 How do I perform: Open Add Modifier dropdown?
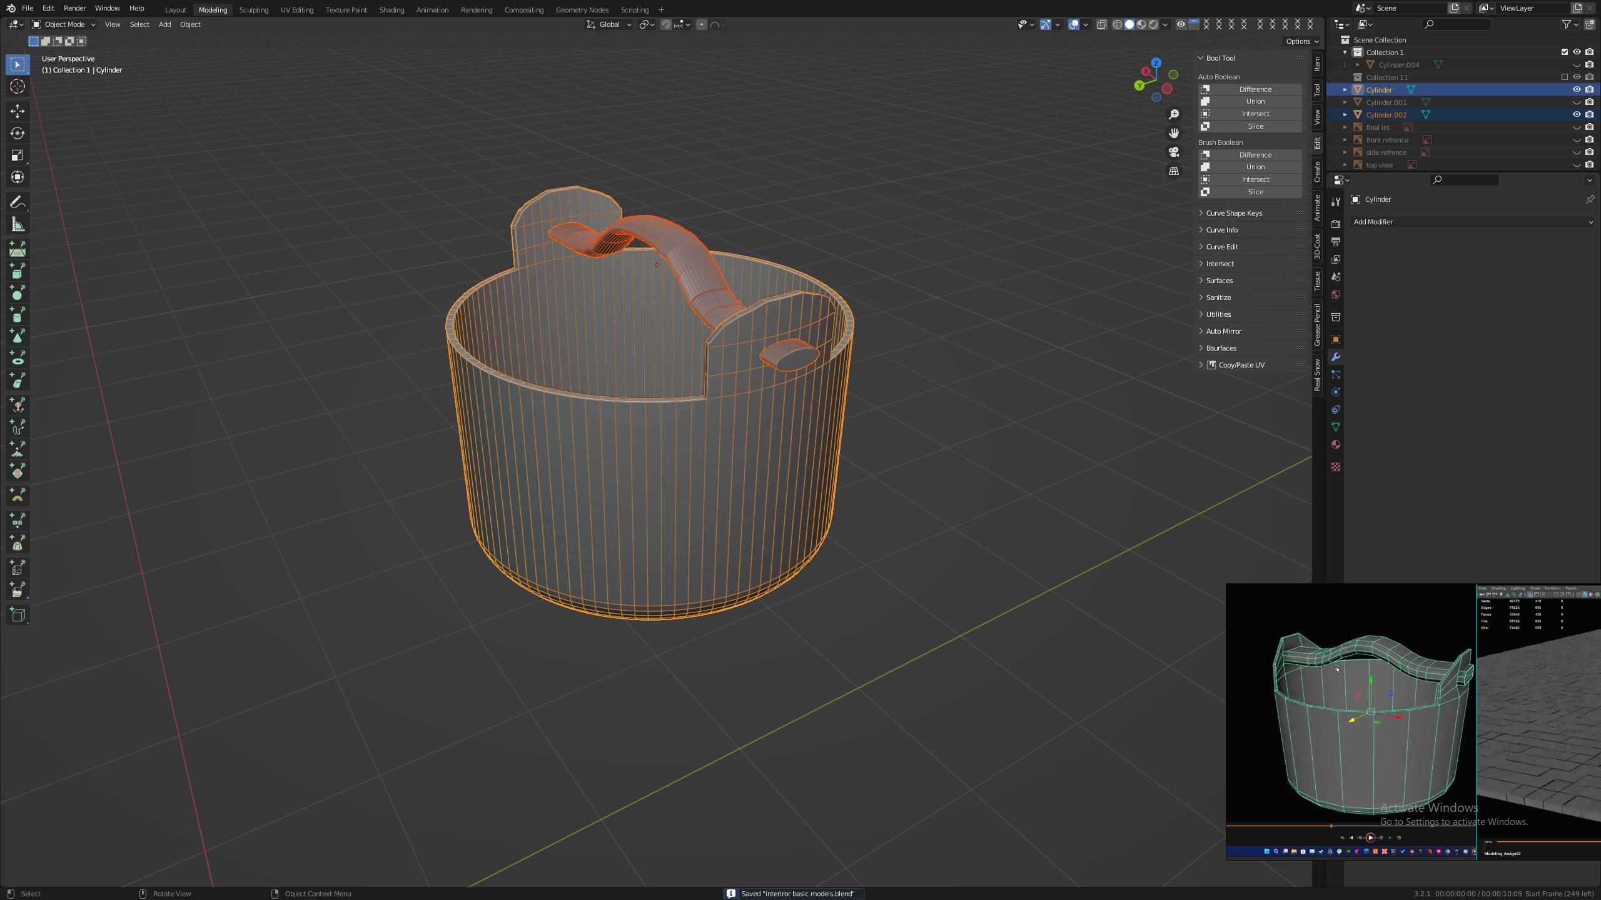coord(1472,222)
